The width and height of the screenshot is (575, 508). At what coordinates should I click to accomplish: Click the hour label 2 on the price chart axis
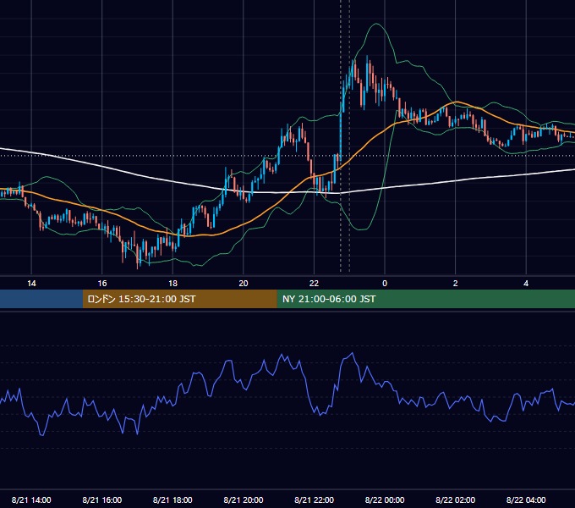[456, 284]
